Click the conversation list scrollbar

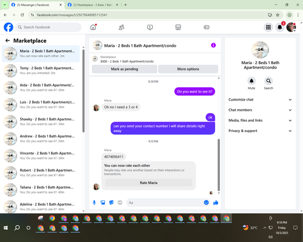pyautogui.click(x=84, y=91)
